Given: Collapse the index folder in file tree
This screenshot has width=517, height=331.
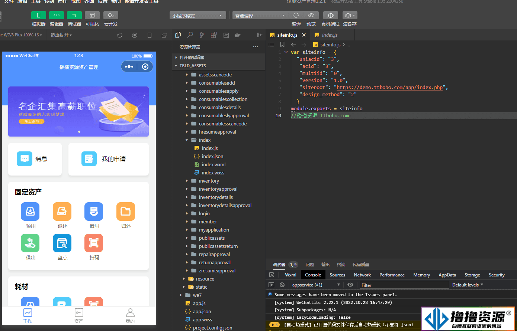Looking at the screenshot, I should [x=219, y=140].
